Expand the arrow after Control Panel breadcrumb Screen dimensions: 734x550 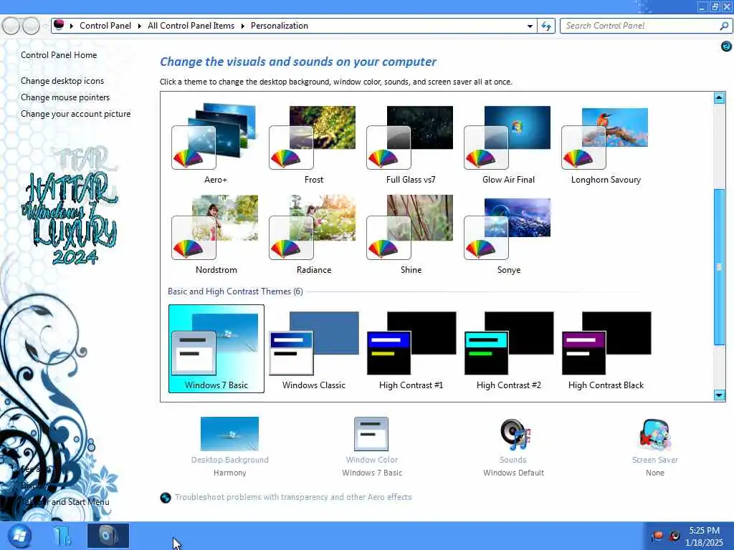[x=140, y=26]
